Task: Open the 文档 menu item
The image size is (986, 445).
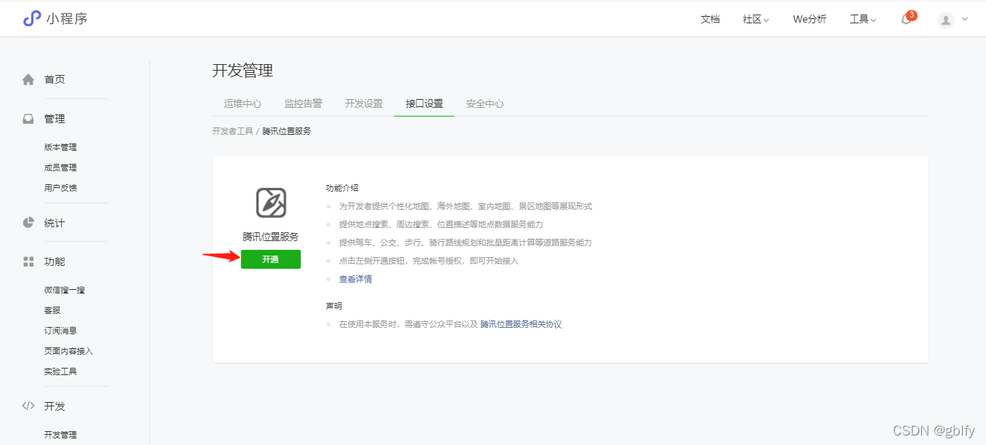Action: 710,20
